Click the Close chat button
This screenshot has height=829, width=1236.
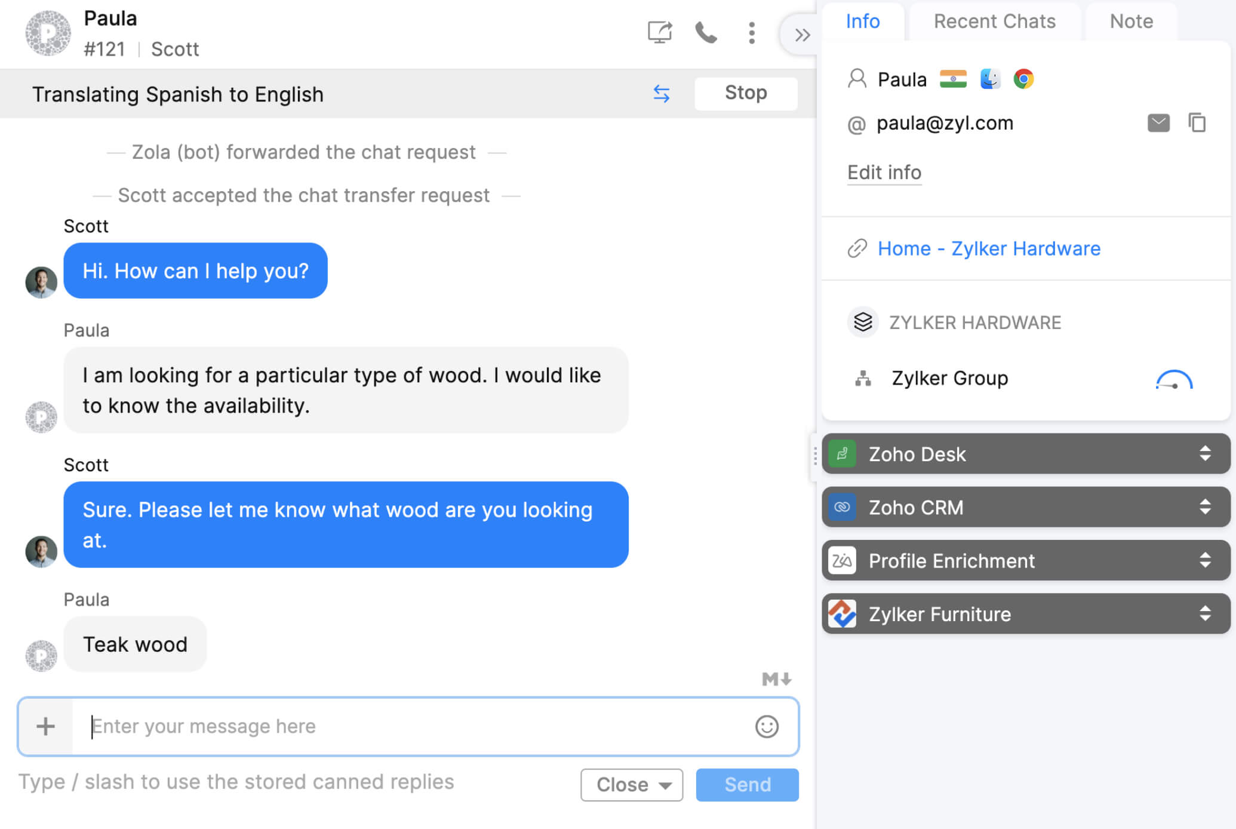click(x=631, y=785)
